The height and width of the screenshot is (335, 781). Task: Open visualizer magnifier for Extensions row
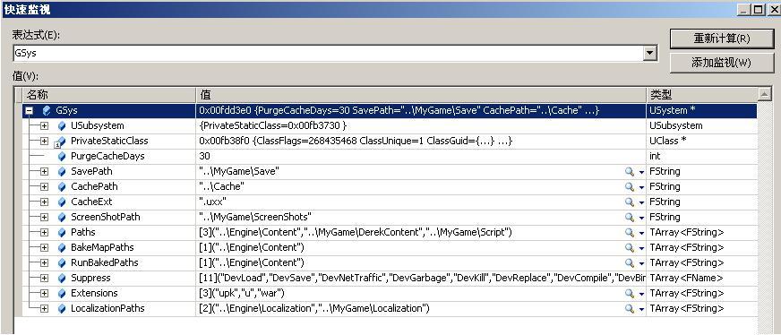(x=630, y=294)
